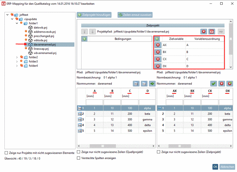Click cube icon of lineswap.prj

pos(31,49)
